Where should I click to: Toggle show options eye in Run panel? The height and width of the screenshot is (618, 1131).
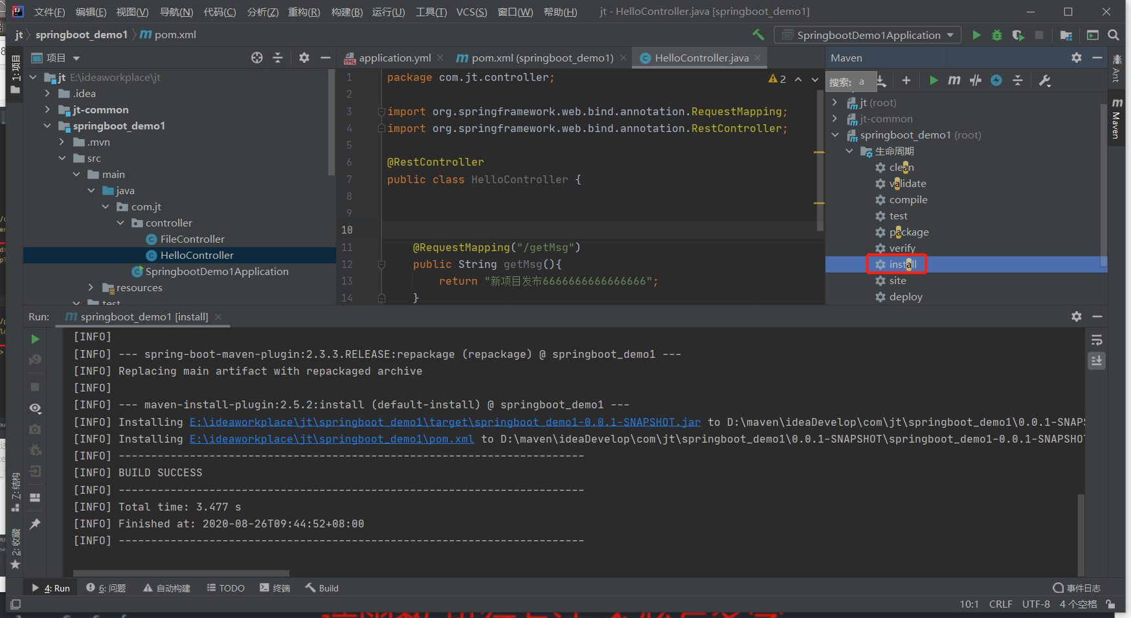[36, 408]
